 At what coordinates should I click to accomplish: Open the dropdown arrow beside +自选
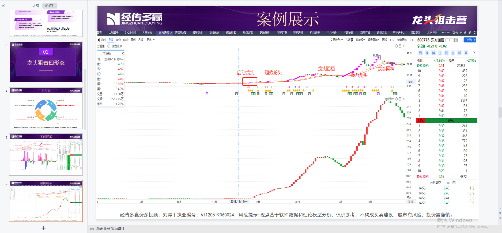475,40
